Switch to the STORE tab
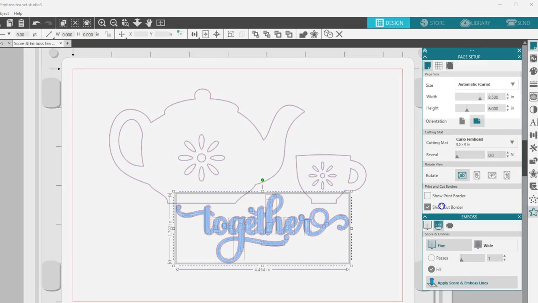The height and width of the screenshot is (303, 538). (x=433, y=23)
